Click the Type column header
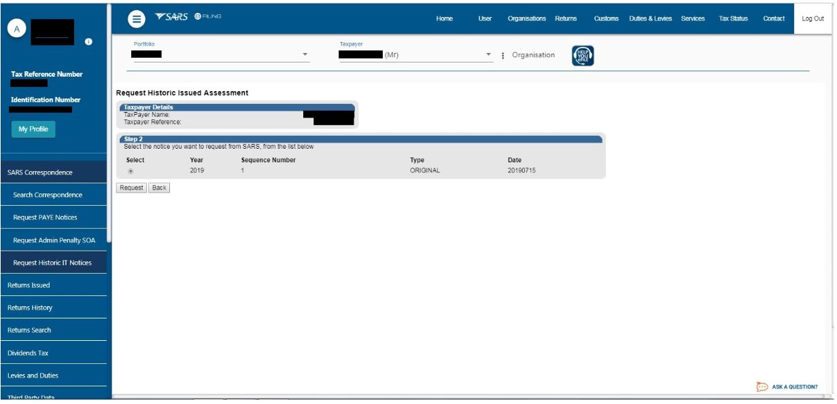The width and height of the screenshot is (837, 404). (417, 160)
